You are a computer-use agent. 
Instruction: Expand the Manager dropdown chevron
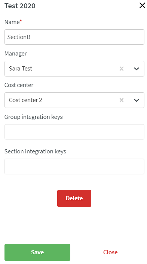click(x=137, y=69)
